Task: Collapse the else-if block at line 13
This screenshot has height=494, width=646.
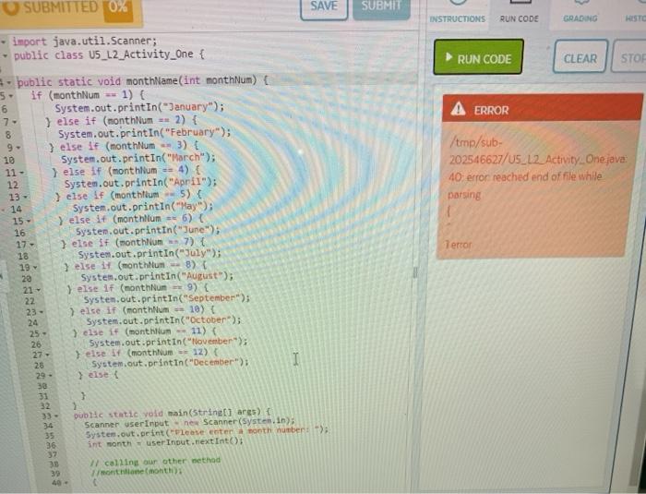Action: click(26, 197)
